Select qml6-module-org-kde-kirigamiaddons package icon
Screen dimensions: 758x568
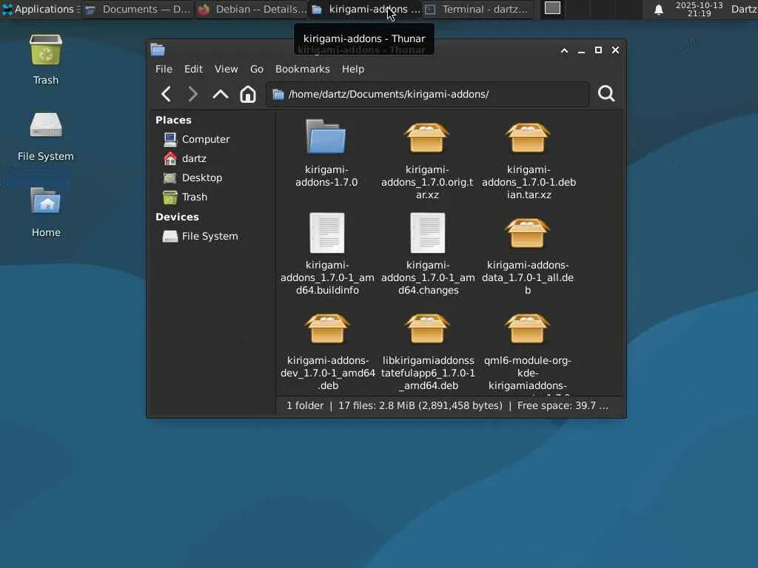[528, 328]
